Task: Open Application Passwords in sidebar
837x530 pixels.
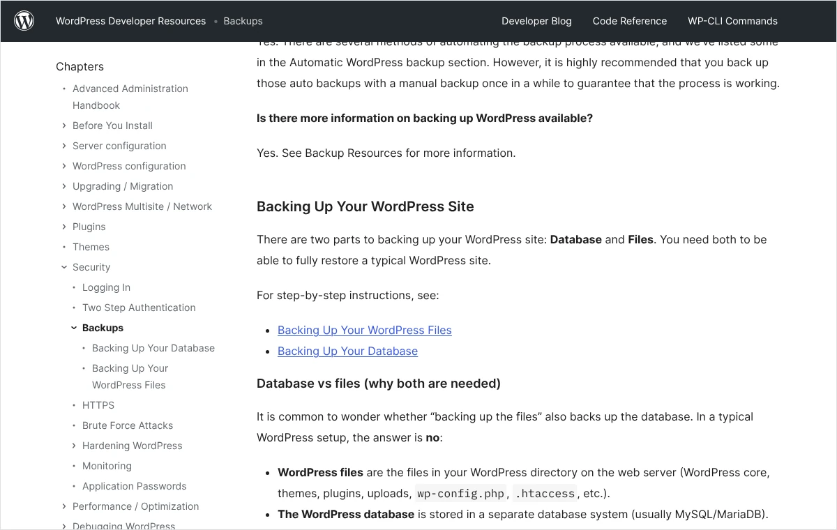Action: coord(135,486)
